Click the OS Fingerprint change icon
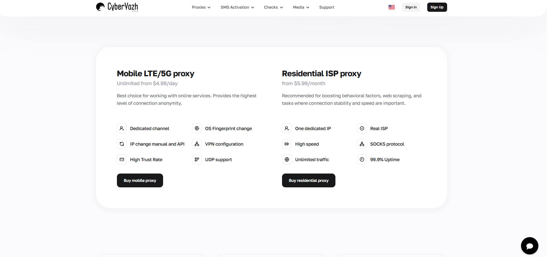The width and height of the screenshot is (547, 257). click(x=197, y=128)
